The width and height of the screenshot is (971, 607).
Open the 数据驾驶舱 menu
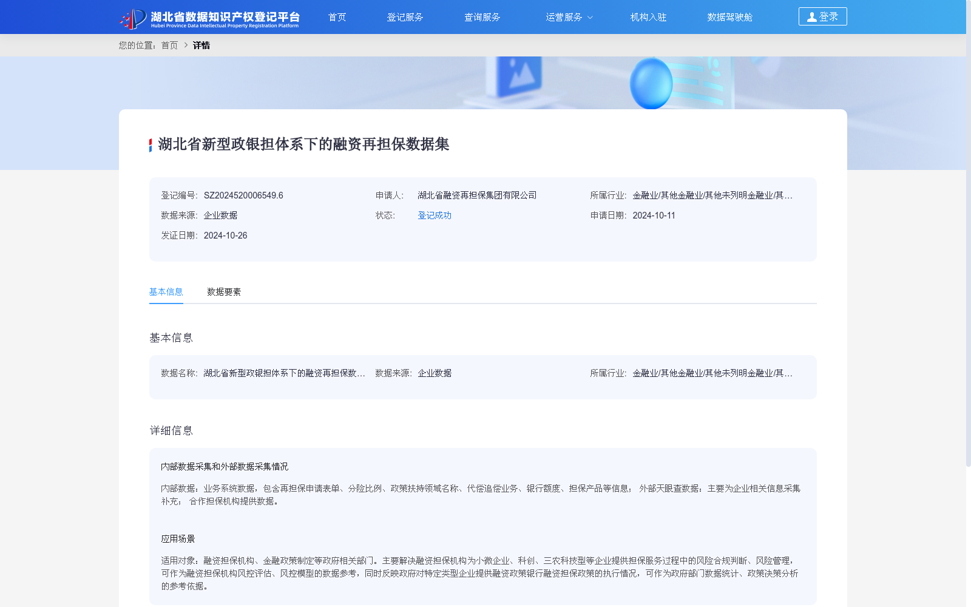[x=729, y=17]
